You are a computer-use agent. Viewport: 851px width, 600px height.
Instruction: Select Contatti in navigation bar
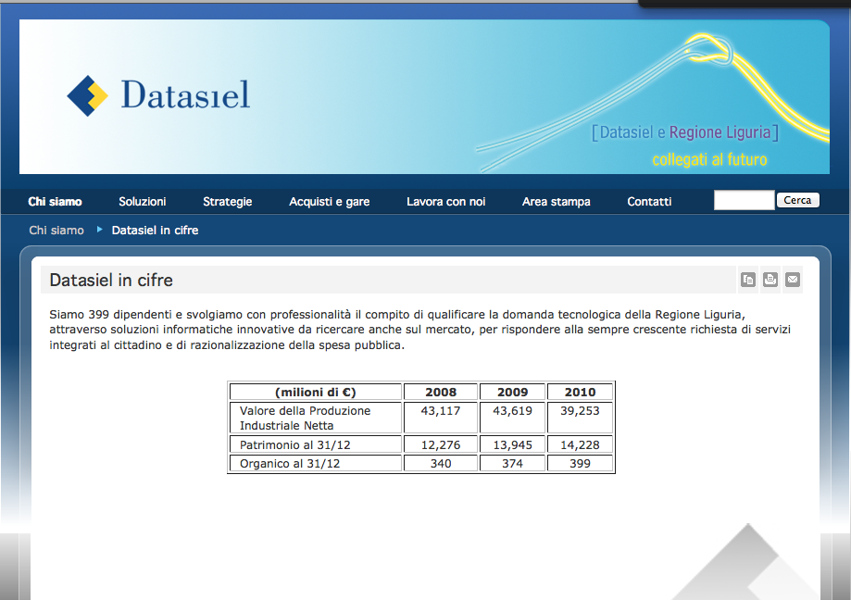point(649,201)
